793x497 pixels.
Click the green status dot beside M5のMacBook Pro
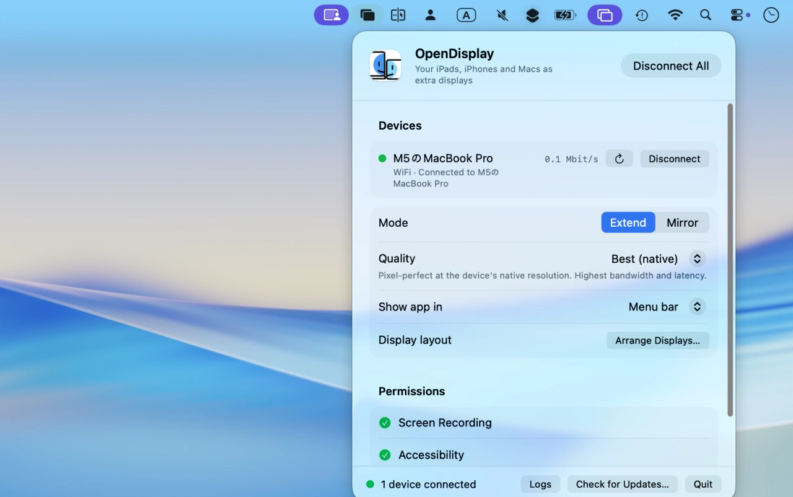[382, 158]
